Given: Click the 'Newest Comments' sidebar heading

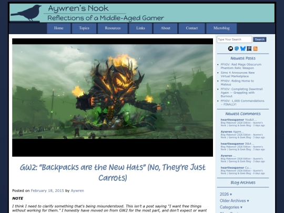Looking at the screenshot, I should (243, 114).
